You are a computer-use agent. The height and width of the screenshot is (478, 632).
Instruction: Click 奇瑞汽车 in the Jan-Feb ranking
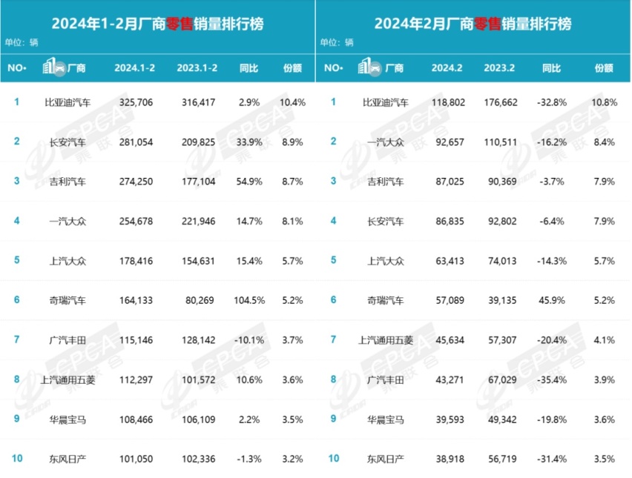pos(68,300)
